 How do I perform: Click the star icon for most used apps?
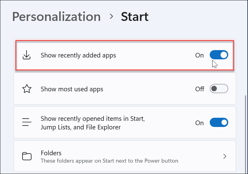click(27, 89)
